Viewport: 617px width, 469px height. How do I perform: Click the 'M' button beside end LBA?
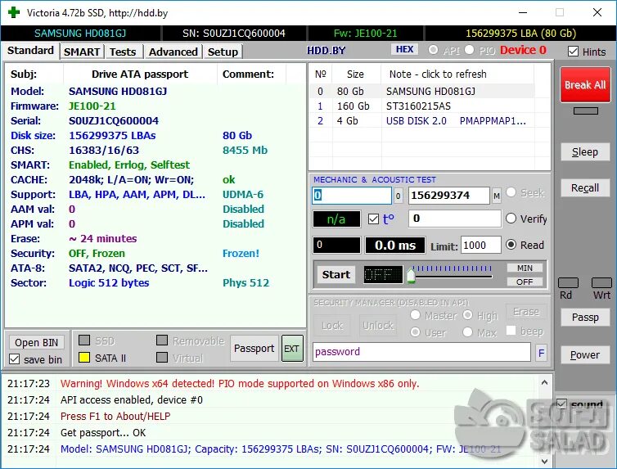pyautogui.click(x=497, y=196)
